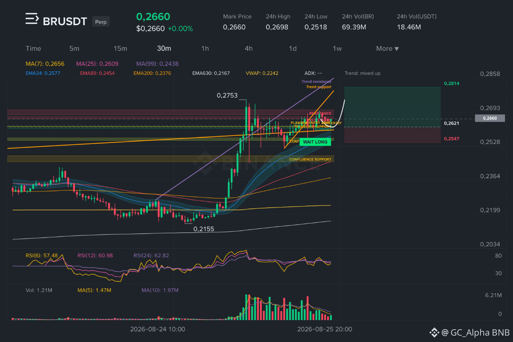Image resolution: width=513 pixels, height=342 pixels.
Task: Click the Vol: 1.21M label
Action: [39, 290]
